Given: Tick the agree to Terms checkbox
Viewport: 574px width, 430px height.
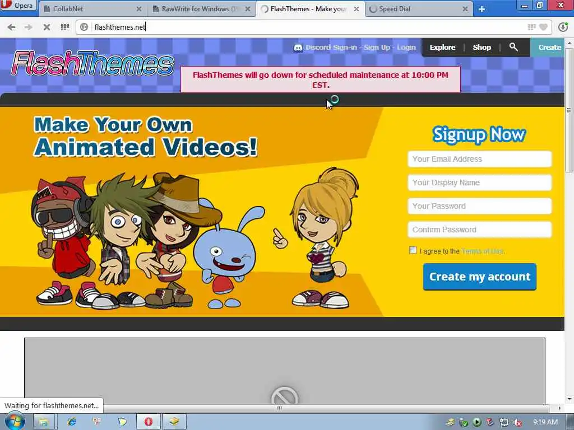Looking at the screenshot, I should pos(413,250).
